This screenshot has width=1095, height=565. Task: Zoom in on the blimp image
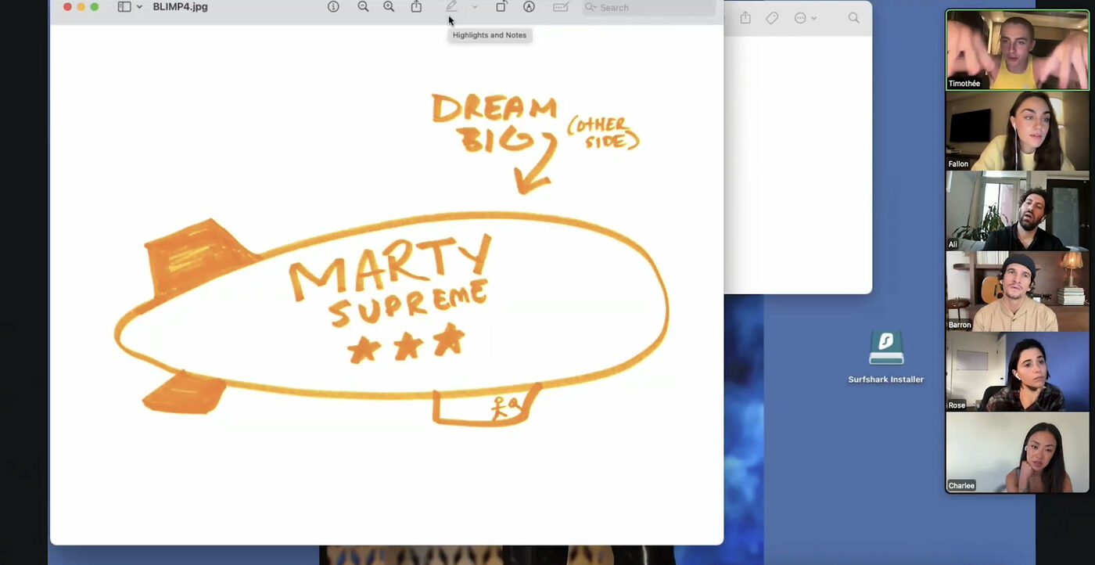[389, 7]
